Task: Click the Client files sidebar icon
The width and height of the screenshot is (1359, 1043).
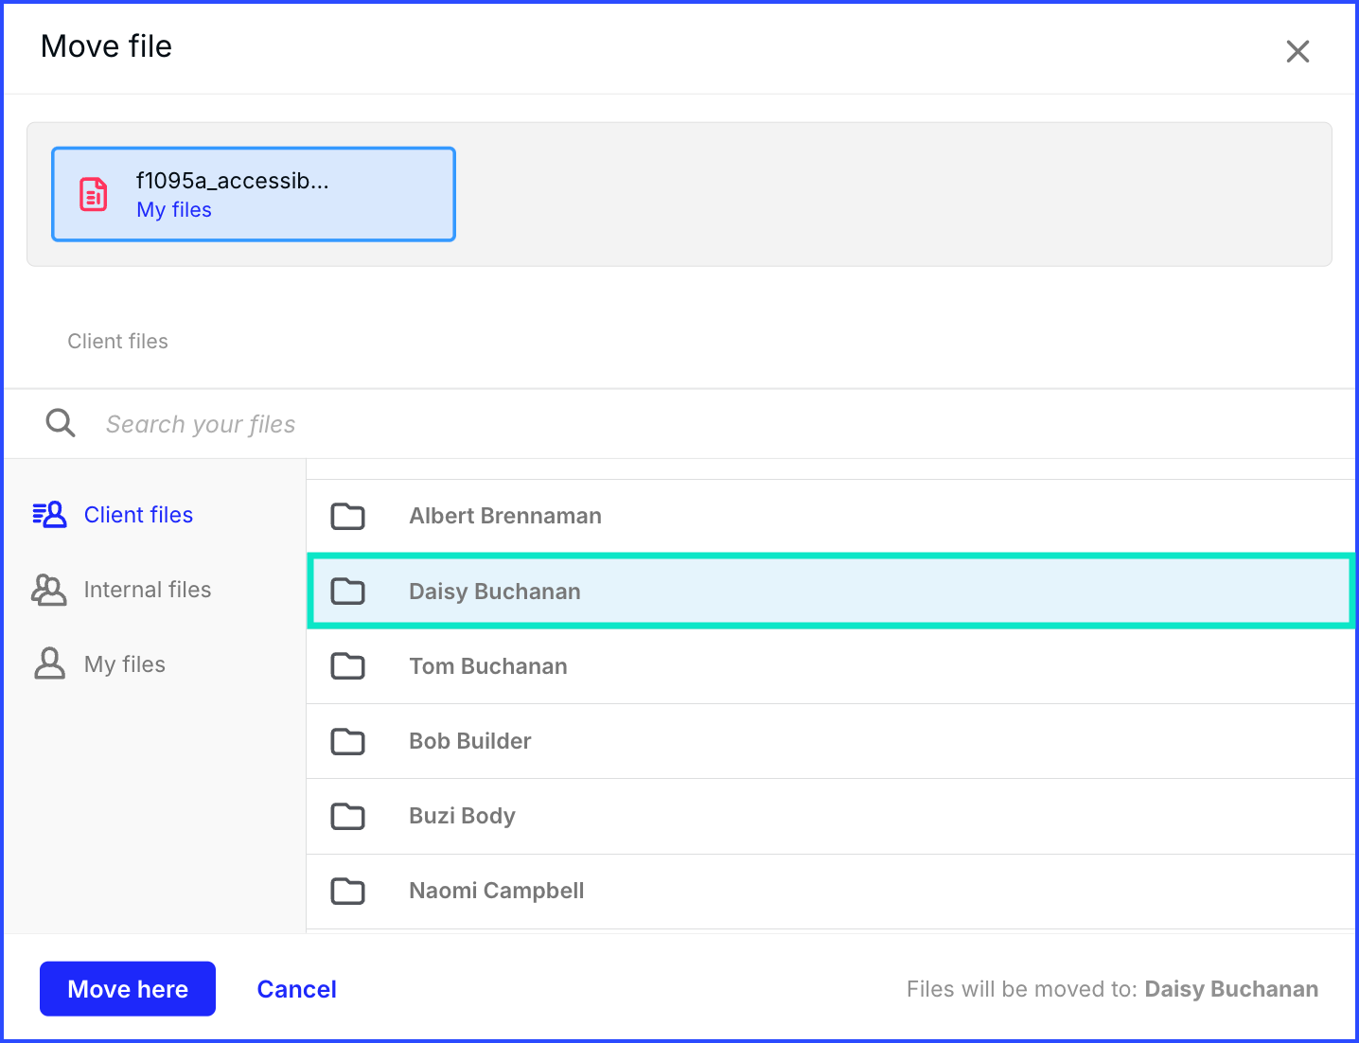Action: [x=49, y=514]
